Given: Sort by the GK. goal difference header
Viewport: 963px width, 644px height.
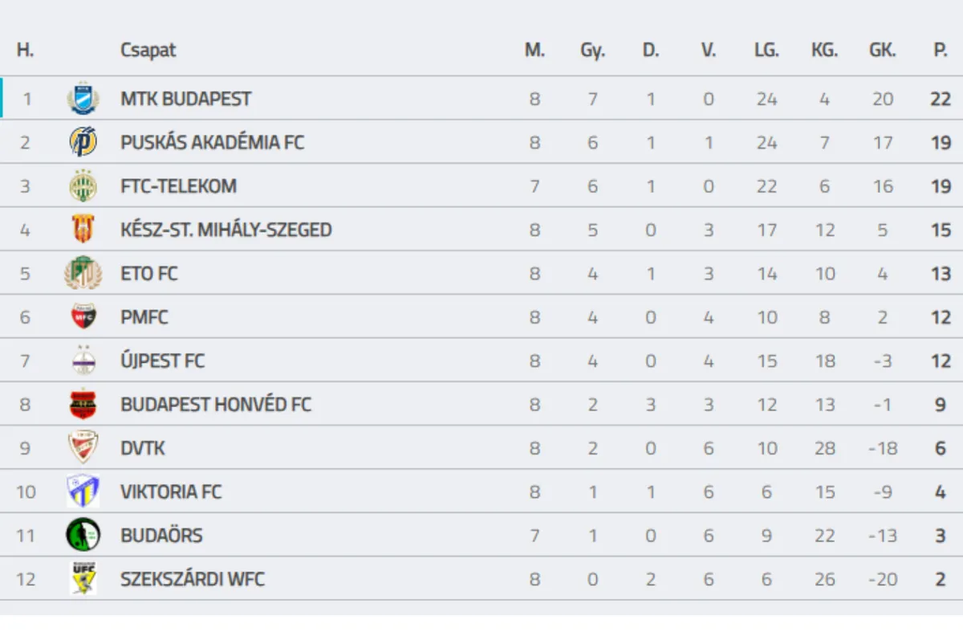Looking at the screenshot, I should click(883, 50).
